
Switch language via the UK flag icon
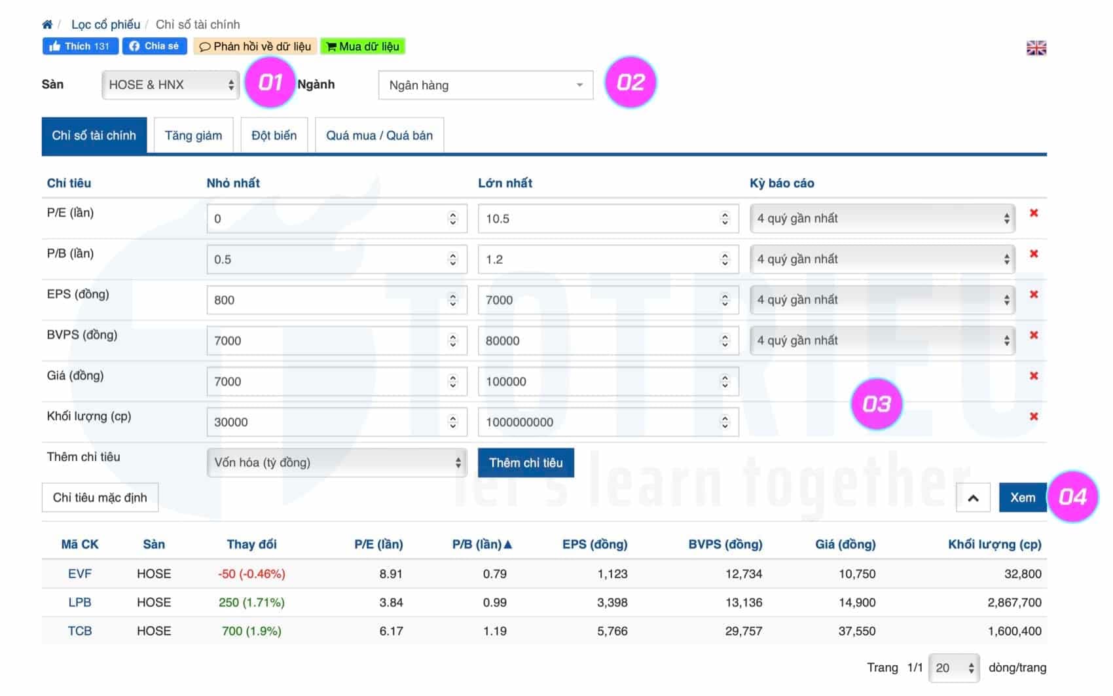[1036, 46]
